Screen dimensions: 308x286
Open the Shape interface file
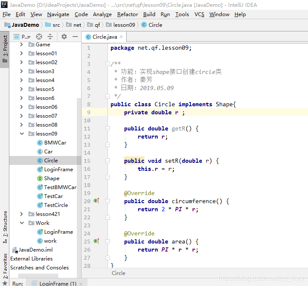coord(48,178)
